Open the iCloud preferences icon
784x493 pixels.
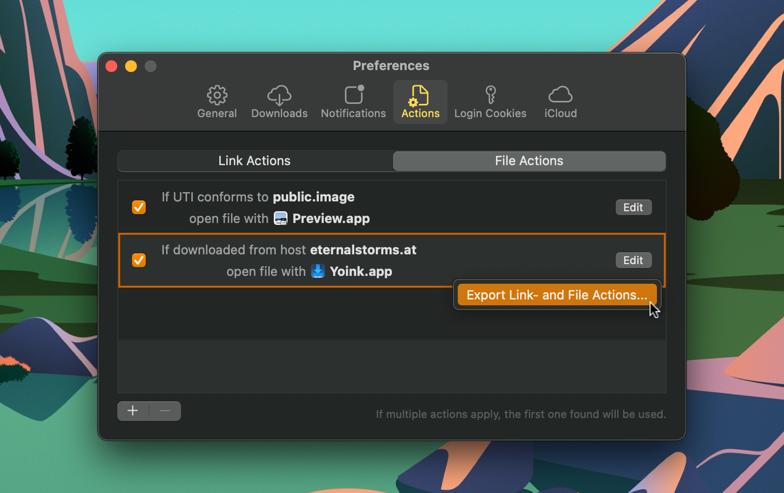tap(560, 95)
